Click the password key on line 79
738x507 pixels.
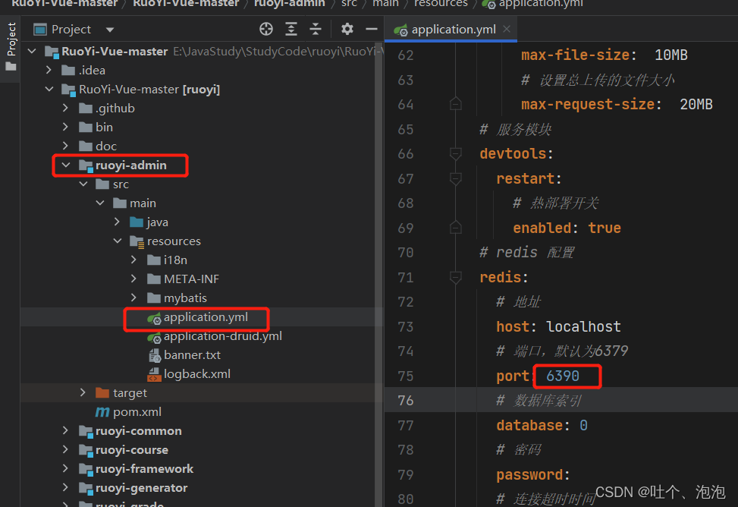click(529, 474)
